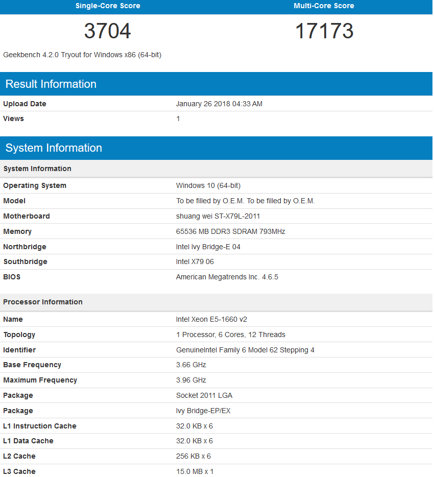Select the Memory row label
Image resolution: width=434 pixels, height=477 pixels.
(17, 231)
